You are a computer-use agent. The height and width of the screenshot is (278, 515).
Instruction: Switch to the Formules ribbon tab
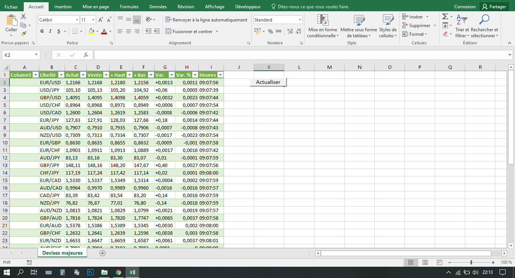[x=129, y=7]
